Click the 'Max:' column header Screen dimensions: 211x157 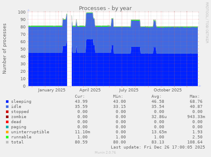pos(194,96)
